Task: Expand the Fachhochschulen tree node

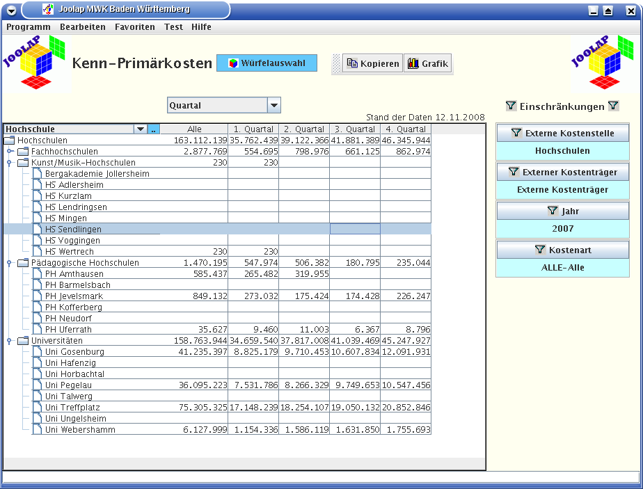Action: tap(10, 152)
